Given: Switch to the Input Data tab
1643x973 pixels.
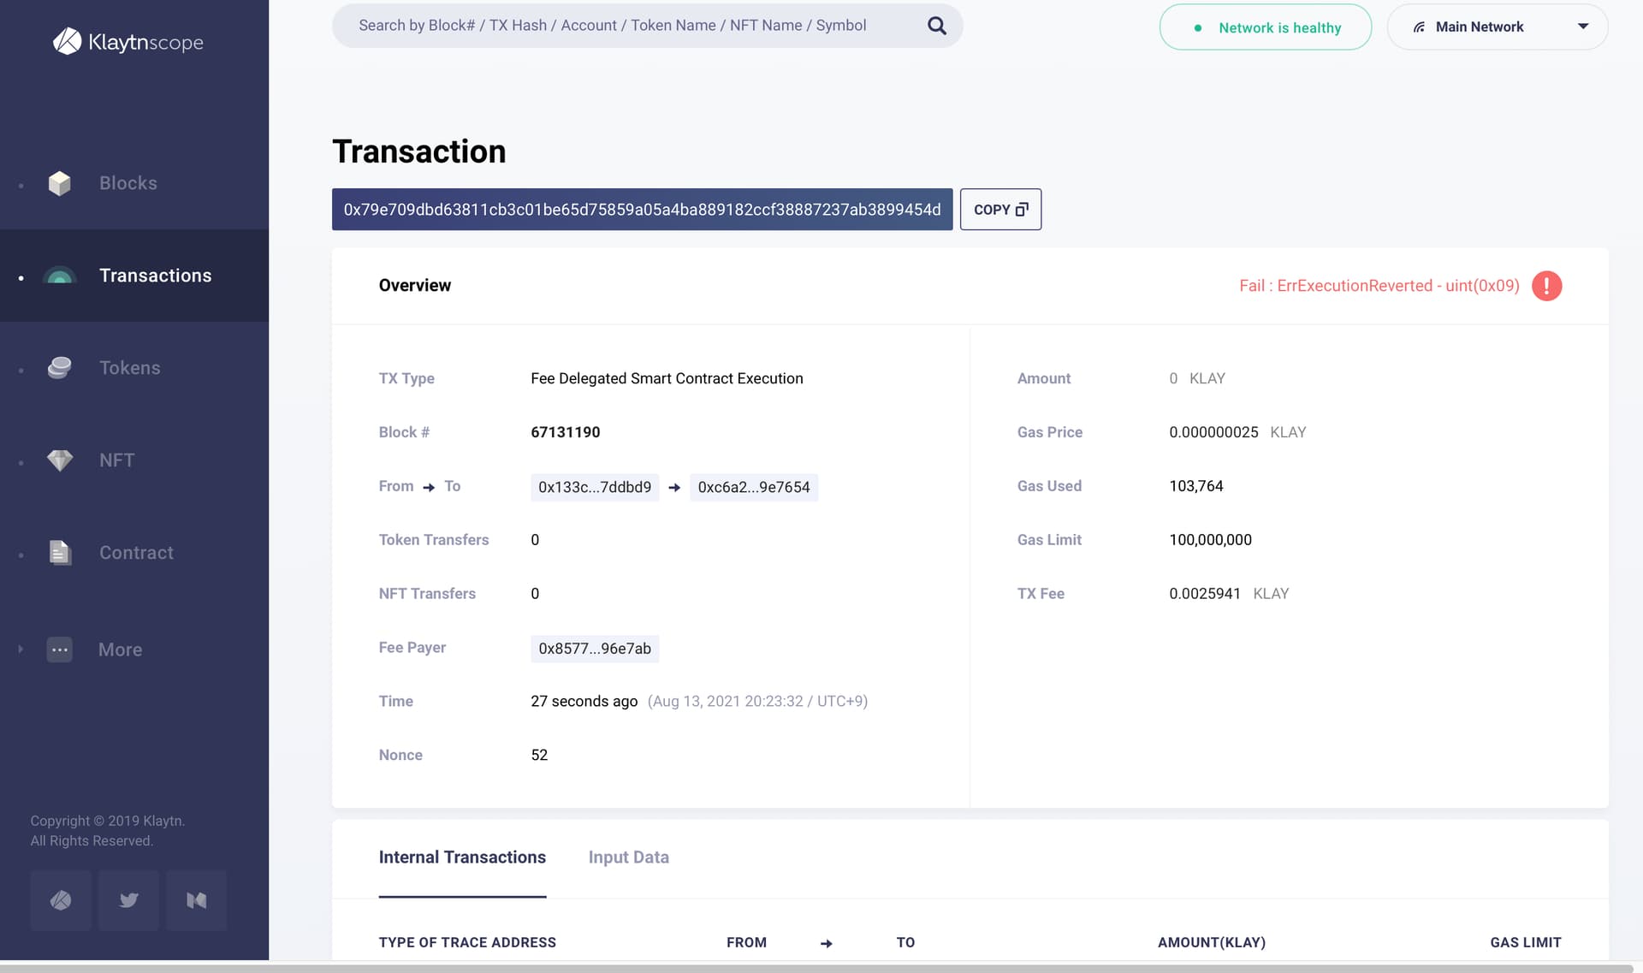Looking at the screenshot, I should 628,857.
